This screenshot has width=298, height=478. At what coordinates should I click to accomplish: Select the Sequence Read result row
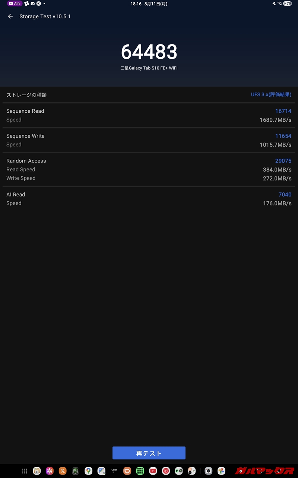pyautogui.click(x=149, y=115)
